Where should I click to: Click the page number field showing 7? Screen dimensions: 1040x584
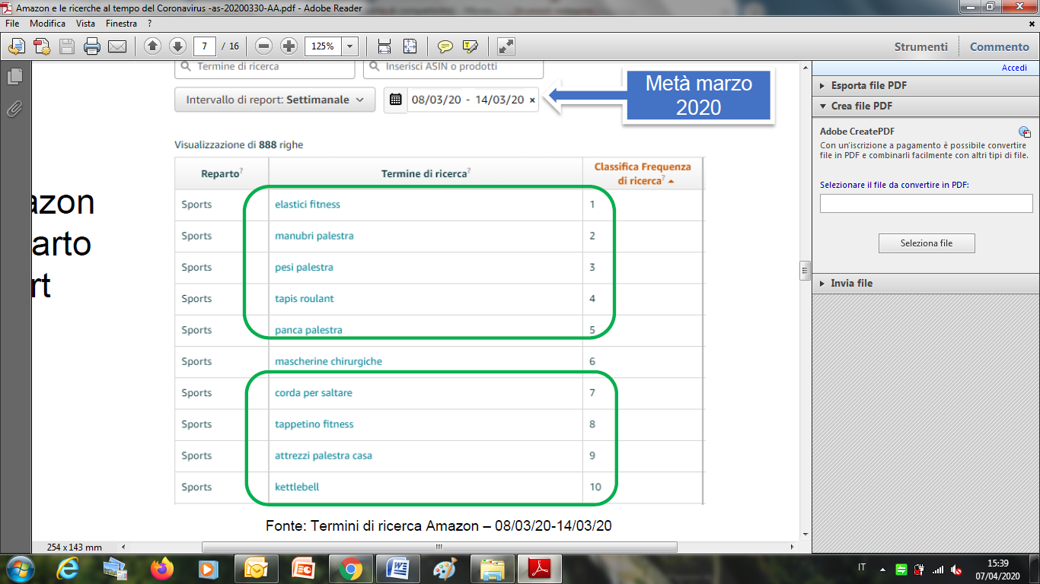pos(204,46)
